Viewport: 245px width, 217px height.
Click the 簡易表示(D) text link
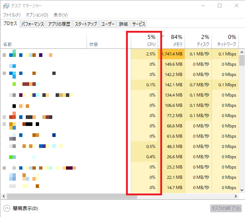[x=25, y=209]
